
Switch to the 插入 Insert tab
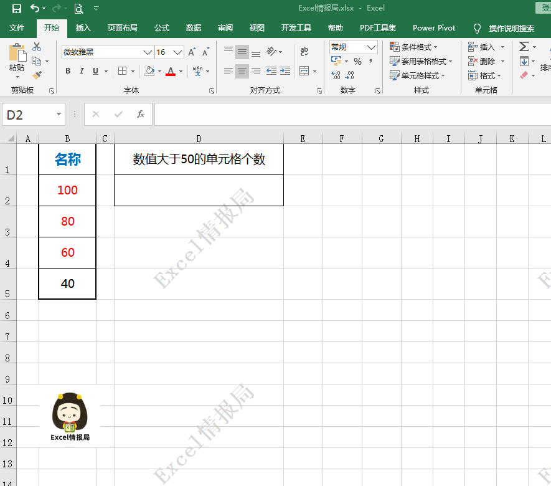pos(83,28)
